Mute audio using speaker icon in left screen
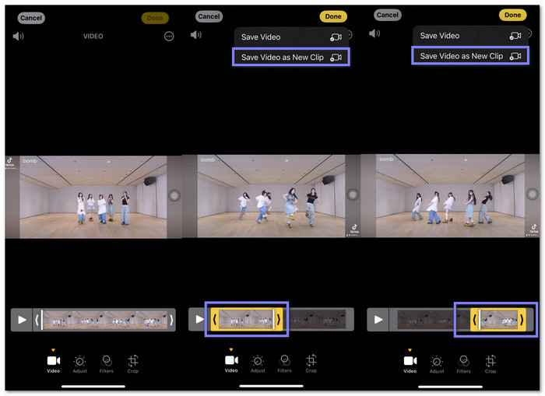Image resolution: width=545 pixels, height=396 pixels. coord(19,36)
